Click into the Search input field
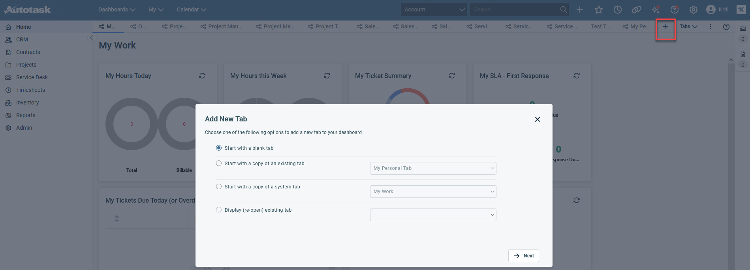Image resolution: width=750 pixels, height=270 pixels. tap(513, 9)
